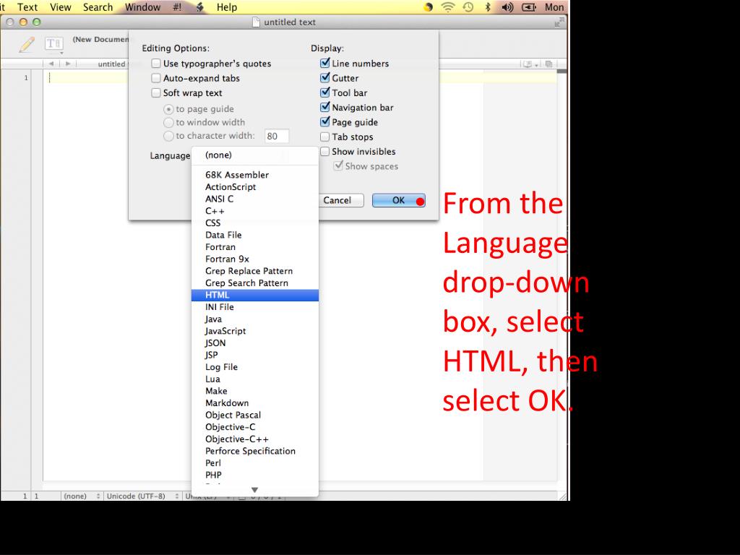Click the OK button
The image size is (740, 555).
398,200
